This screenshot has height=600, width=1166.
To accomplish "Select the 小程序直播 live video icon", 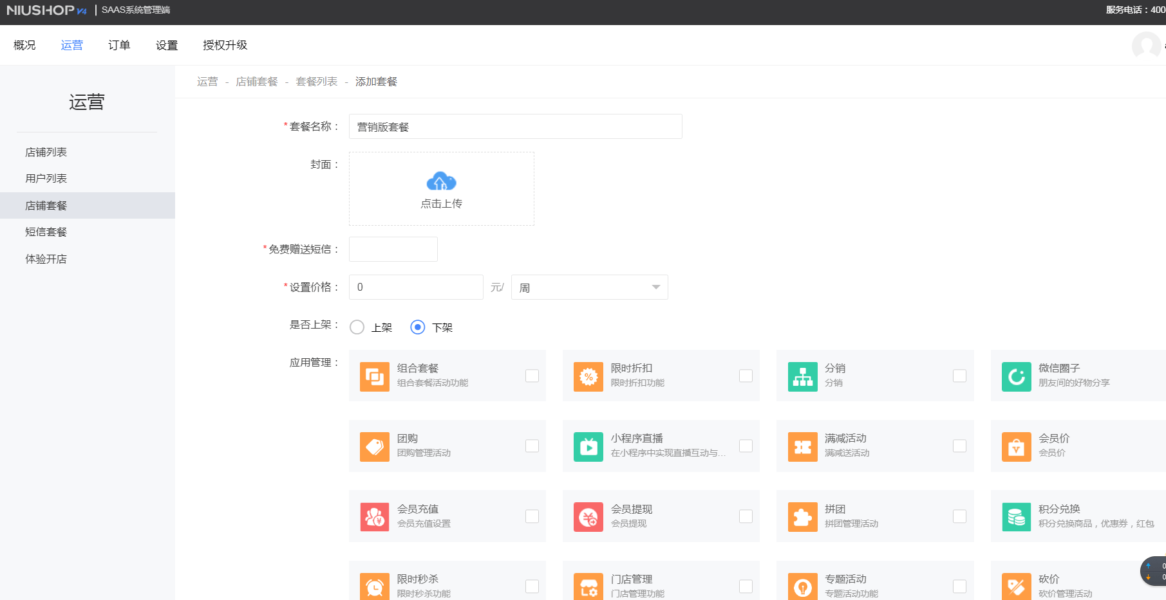I will [588, 446].
